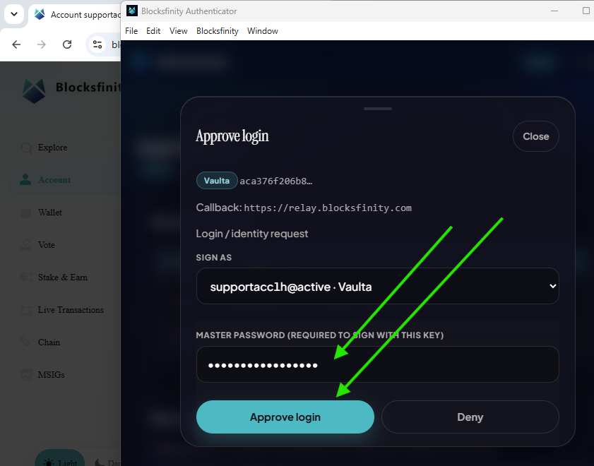Open the Explore page in sidebar
The image size is (594, 466).
[x=53, y=148]
